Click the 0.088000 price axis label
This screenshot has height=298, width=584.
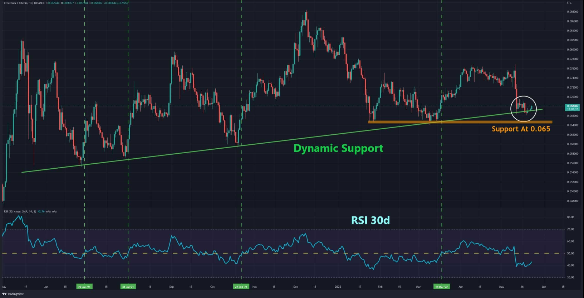pos(573,12)
